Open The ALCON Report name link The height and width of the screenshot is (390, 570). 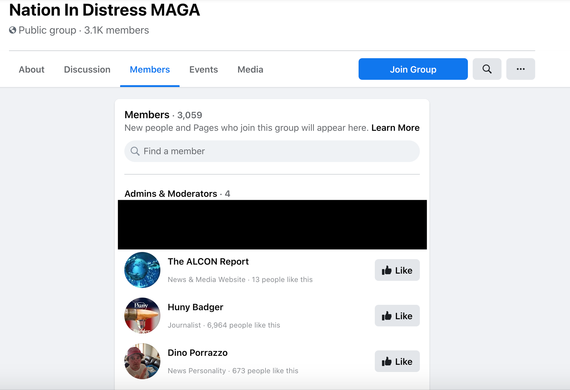[x=208, y=262]
